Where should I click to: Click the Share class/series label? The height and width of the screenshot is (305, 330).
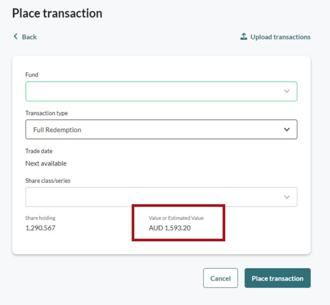click(48, 180)
